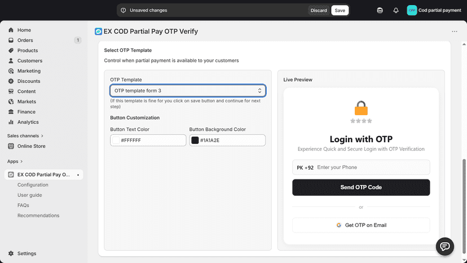Click the Online Store icon
The image size is (467, 263).
click(11, 146)
